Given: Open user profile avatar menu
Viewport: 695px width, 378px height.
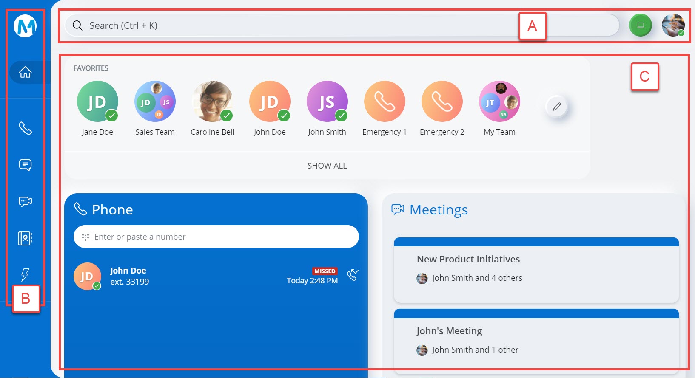Looking at the screenshot, I should [x=673, y=25].
